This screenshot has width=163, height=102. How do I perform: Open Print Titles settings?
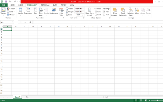[61, 12]
